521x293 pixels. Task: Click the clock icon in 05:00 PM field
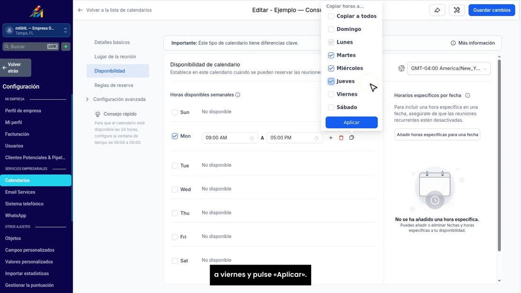point(316,138)
